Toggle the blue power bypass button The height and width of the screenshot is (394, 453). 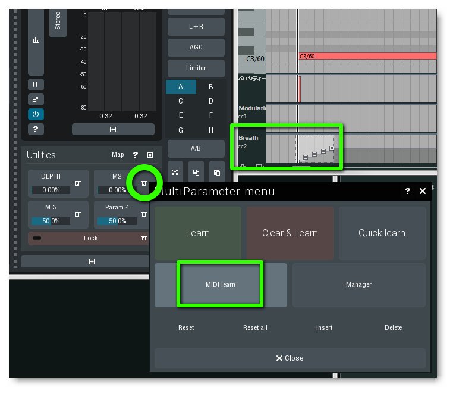tap(36, 114)
